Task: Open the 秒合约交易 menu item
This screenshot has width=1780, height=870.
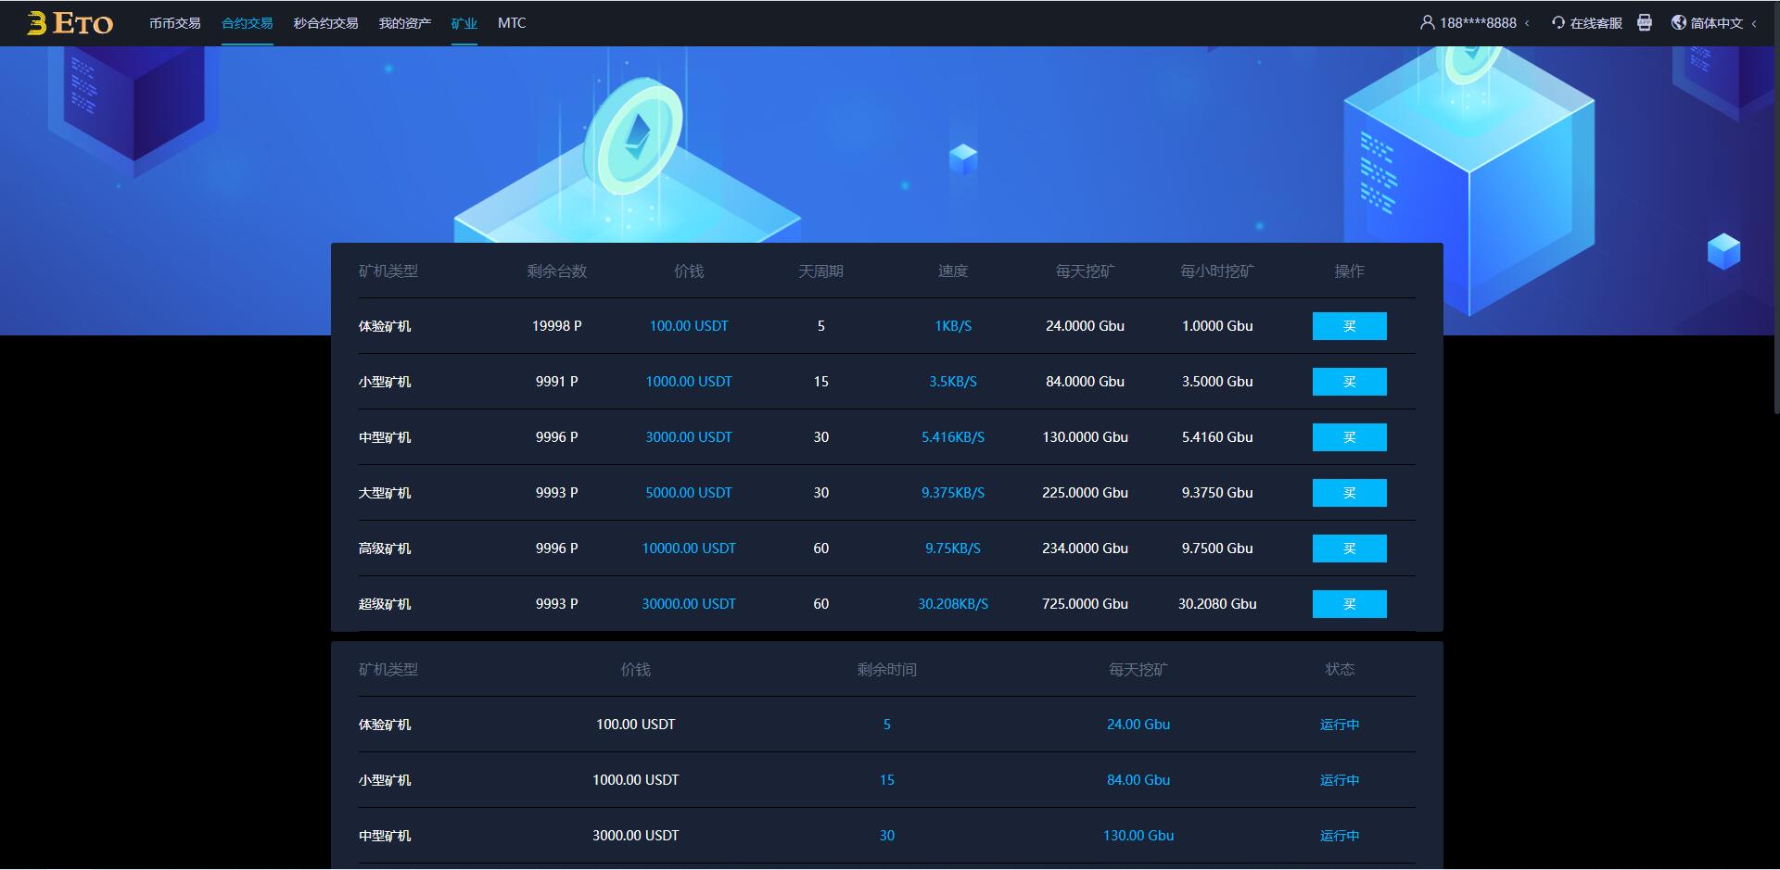Action: tap(325, 23)
